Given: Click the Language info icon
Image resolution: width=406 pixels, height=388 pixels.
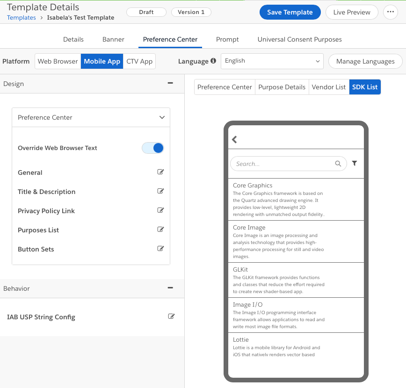Looking at the screenshot, I should (213, 61).
